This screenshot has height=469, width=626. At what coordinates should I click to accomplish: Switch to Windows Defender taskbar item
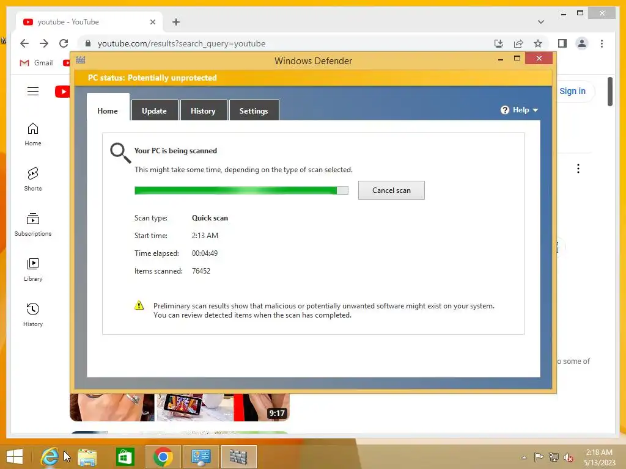pyautogui.click(x=239, y=457)
